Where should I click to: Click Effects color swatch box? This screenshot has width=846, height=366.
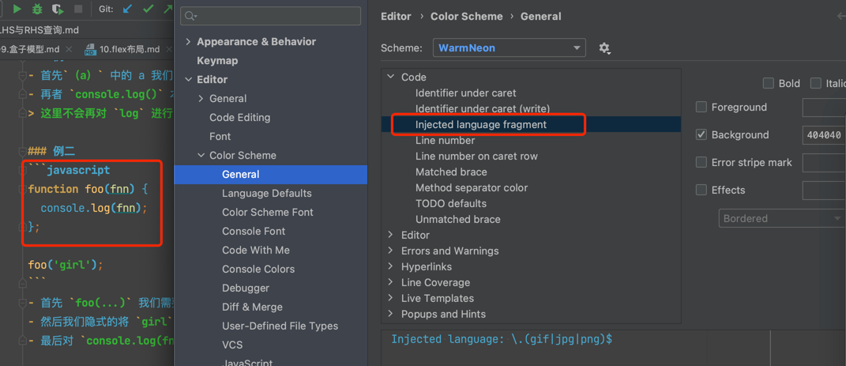(824, 190)
